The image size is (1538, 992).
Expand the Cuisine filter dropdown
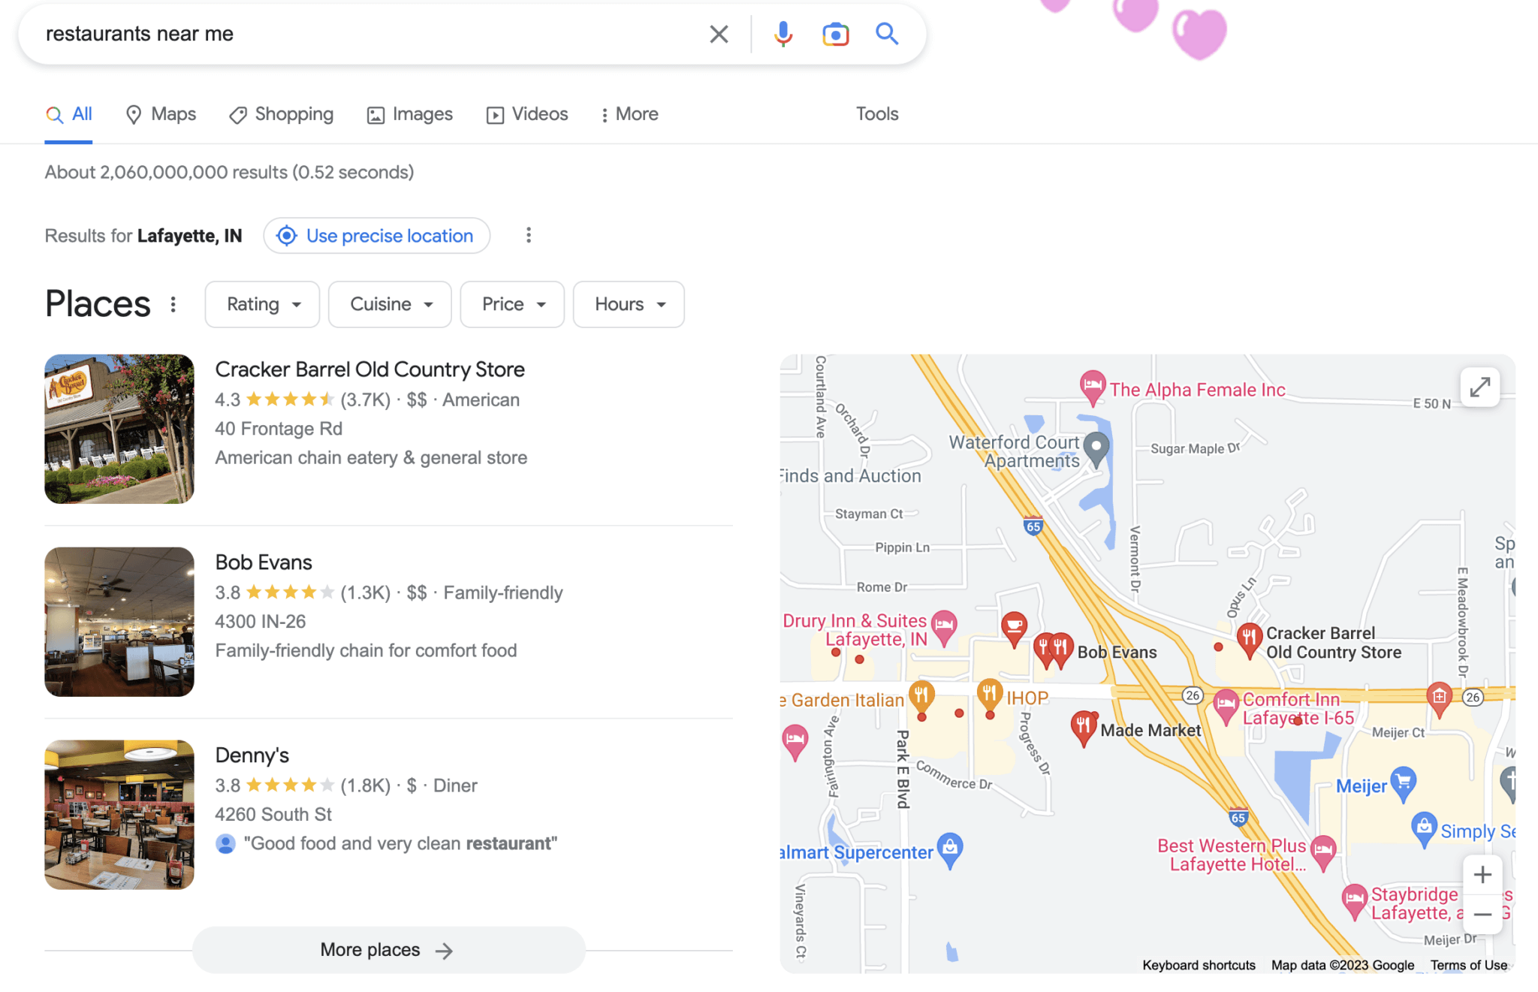(389, 304)
